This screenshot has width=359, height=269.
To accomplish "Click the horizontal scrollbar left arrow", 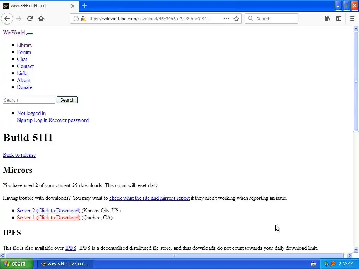I will click(x=2, y=255).
